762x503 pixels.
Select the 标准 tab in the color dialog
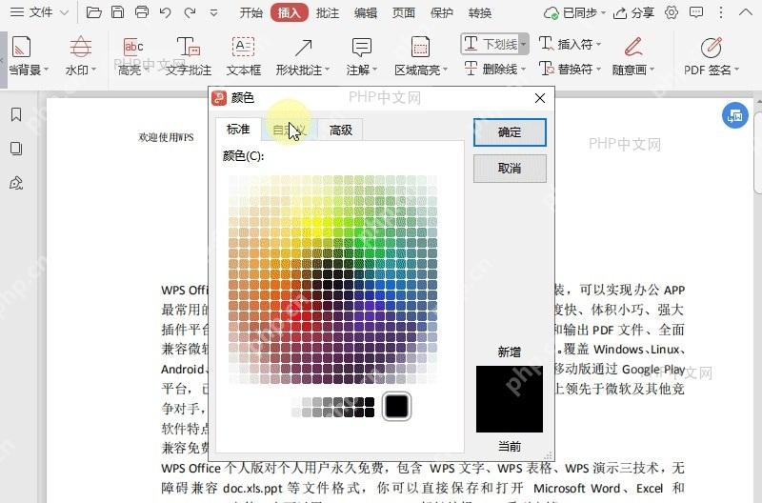[238, 130]
